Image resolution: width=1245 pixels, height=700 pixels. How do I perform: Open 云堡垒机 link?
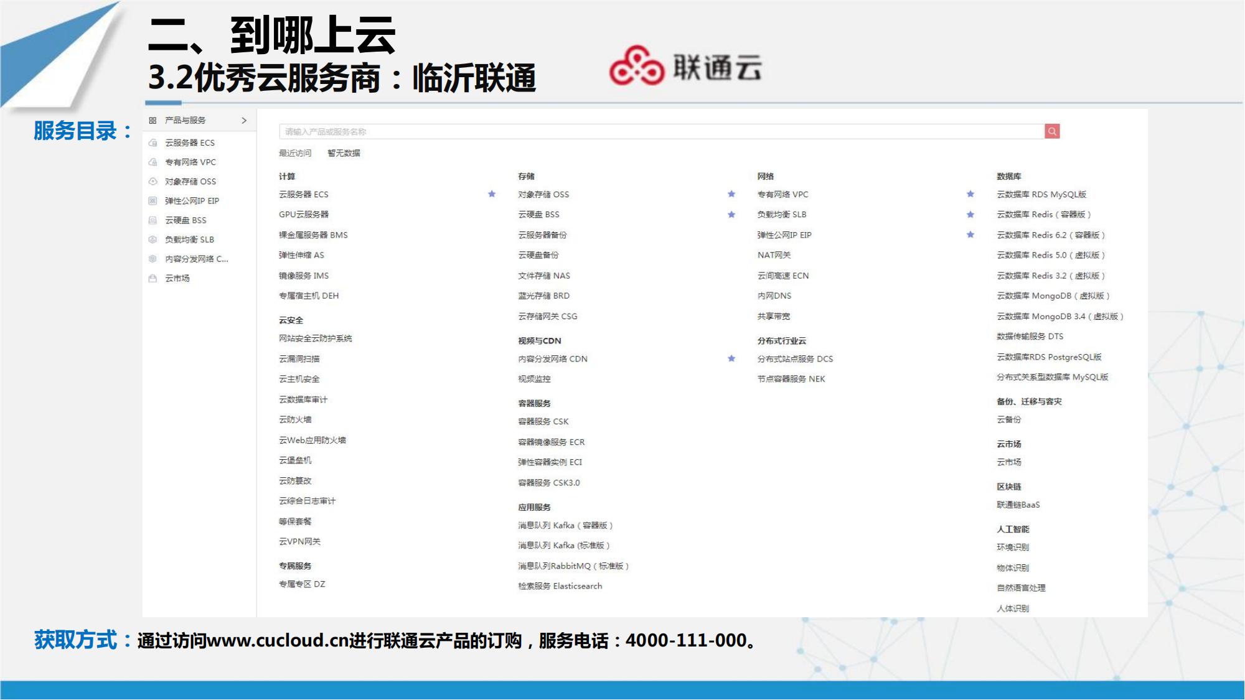[x=295, y=460]
